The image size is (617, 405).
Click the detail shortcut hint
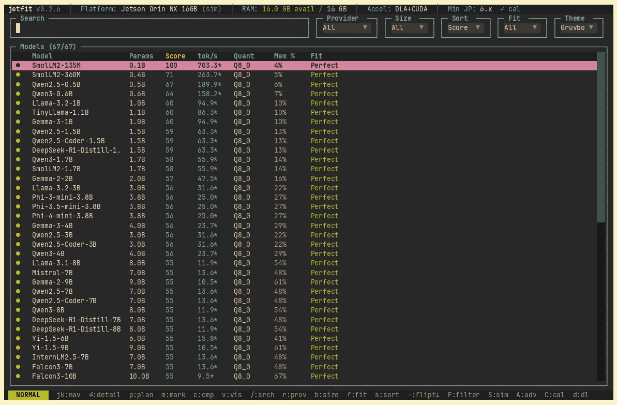(104, 395)
